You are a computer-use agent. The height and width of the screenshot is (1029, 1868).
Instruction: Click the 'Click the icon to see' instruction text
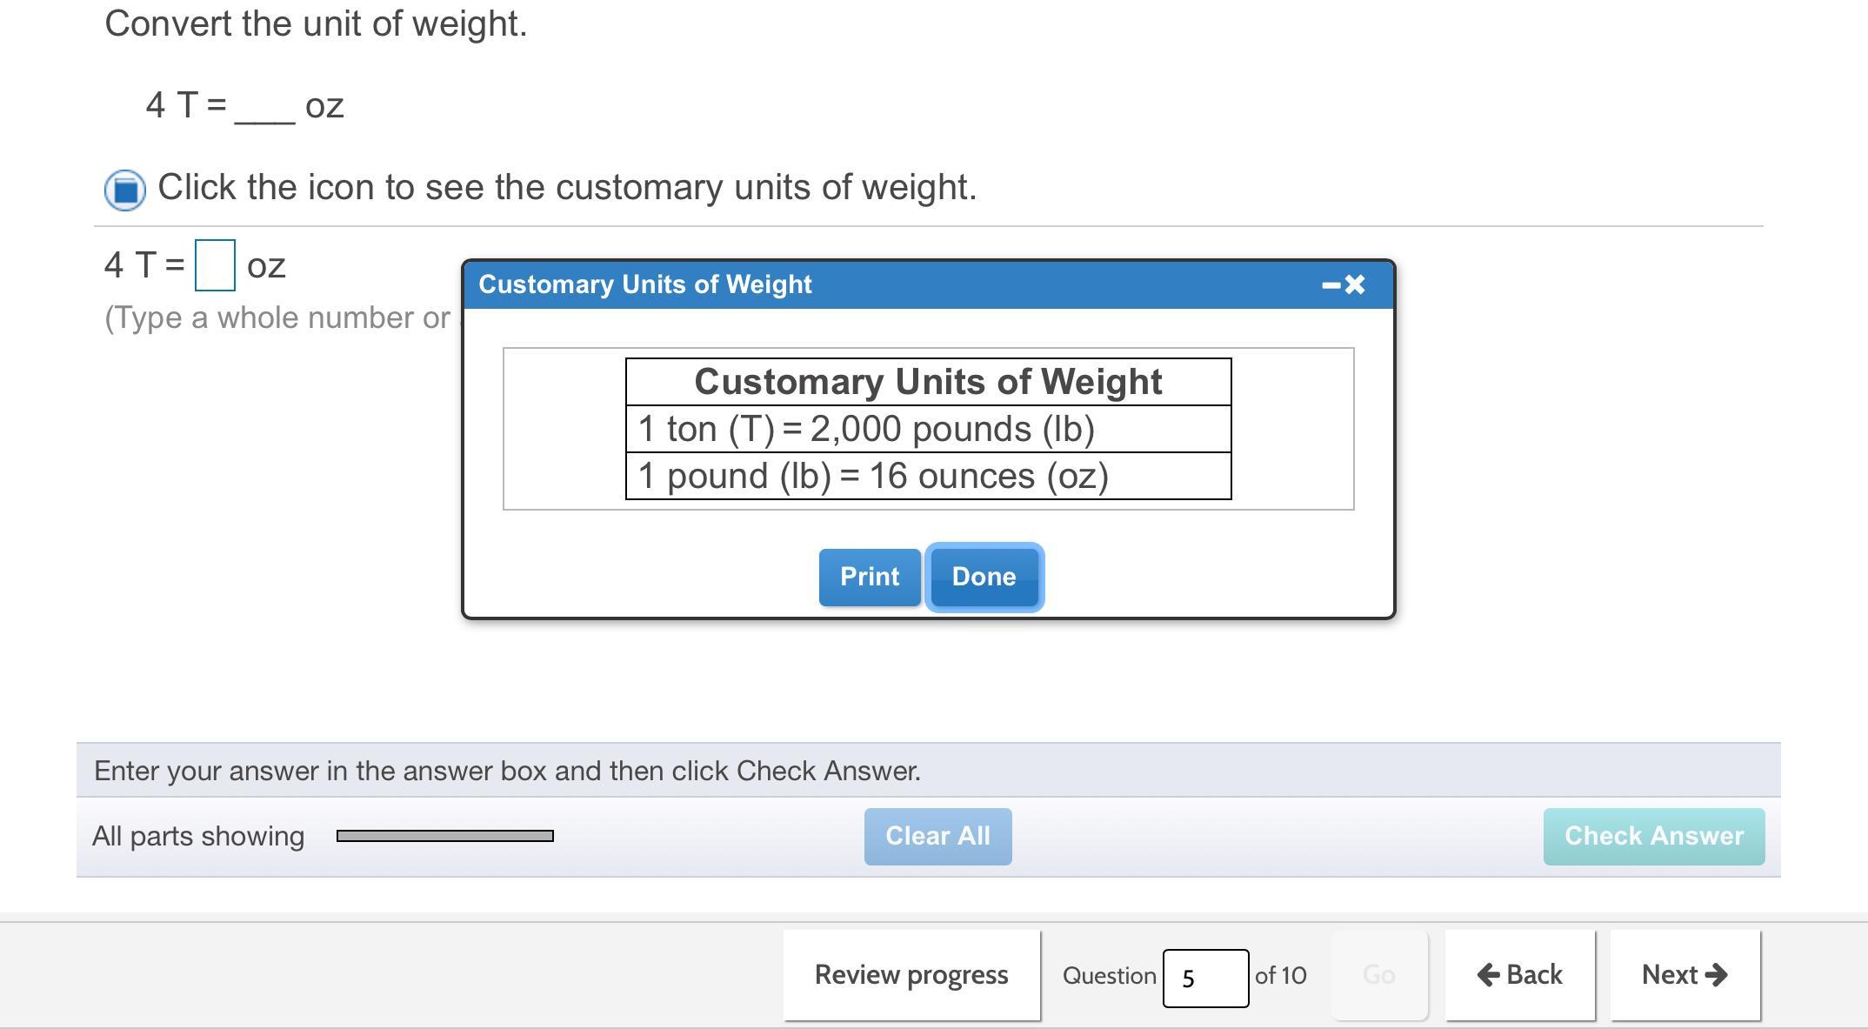tap(566, 187)
